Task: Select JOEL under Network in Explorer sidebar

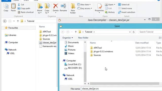Action: (x=11, y=53)
